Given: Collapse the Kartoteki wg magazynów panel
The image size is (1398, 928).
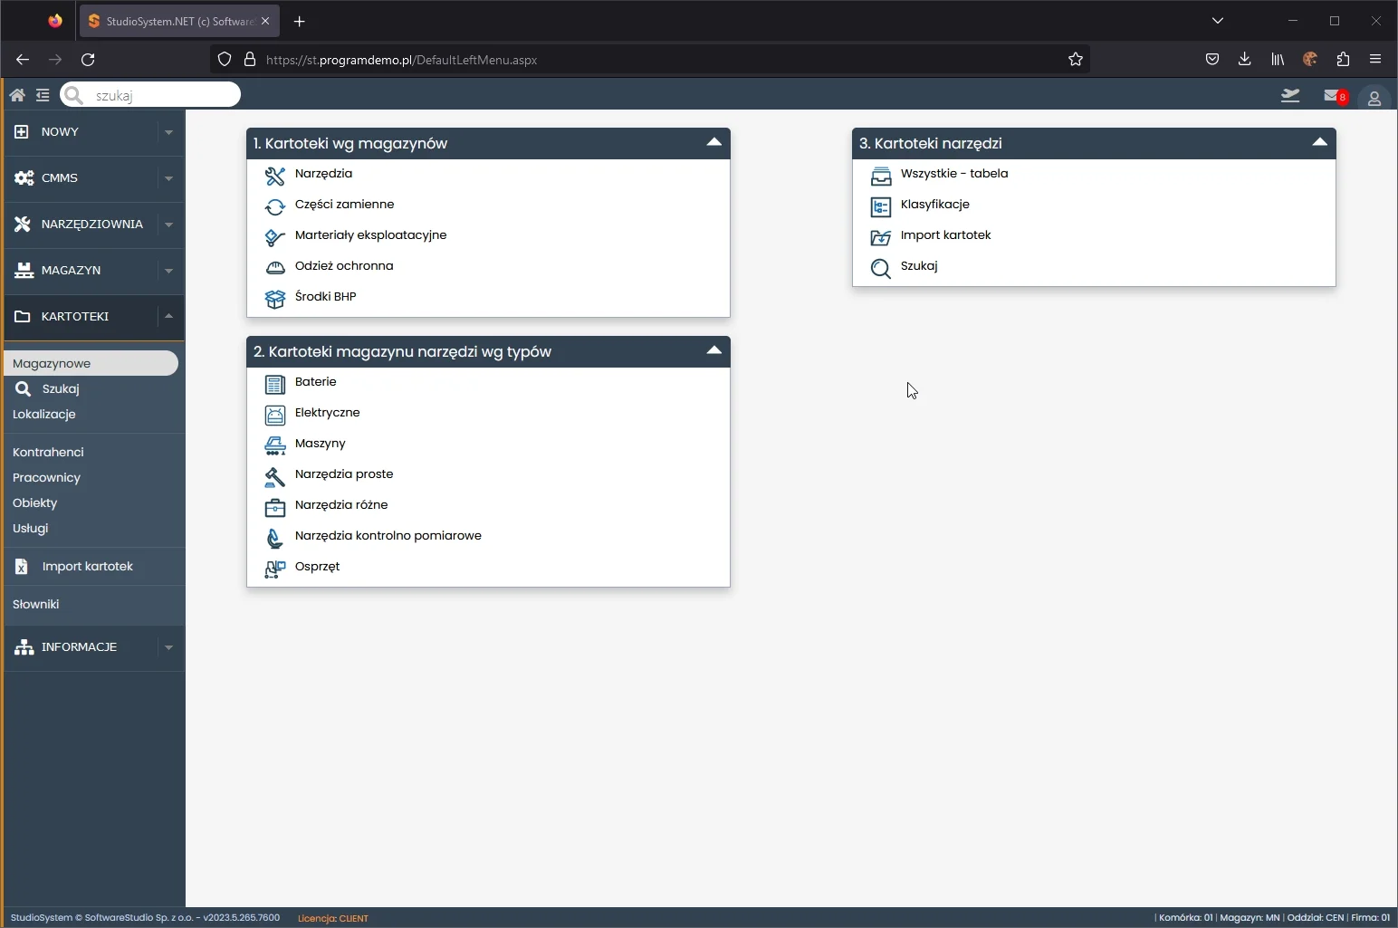Looking at the screenshot, I should (713, 143).
